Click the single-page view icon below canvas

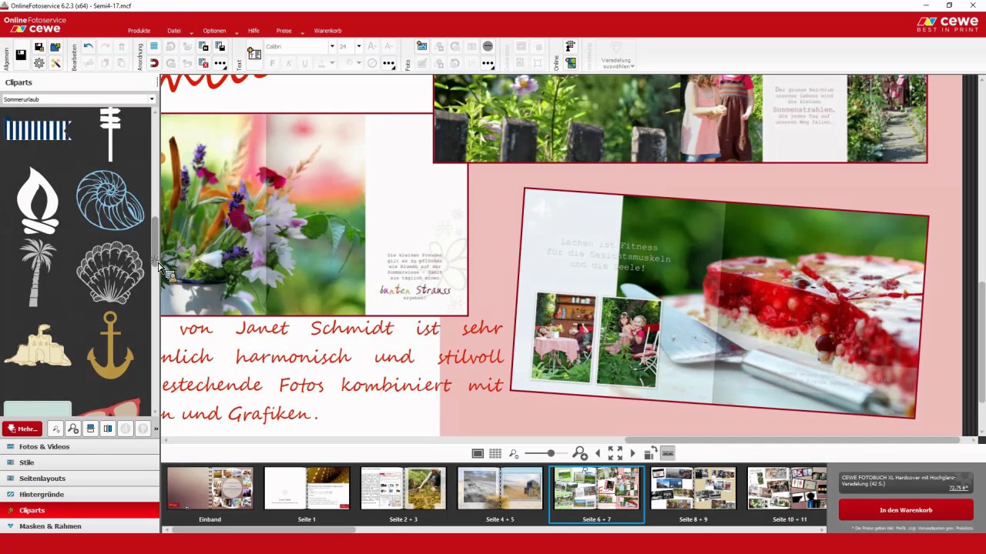(478, 453)
